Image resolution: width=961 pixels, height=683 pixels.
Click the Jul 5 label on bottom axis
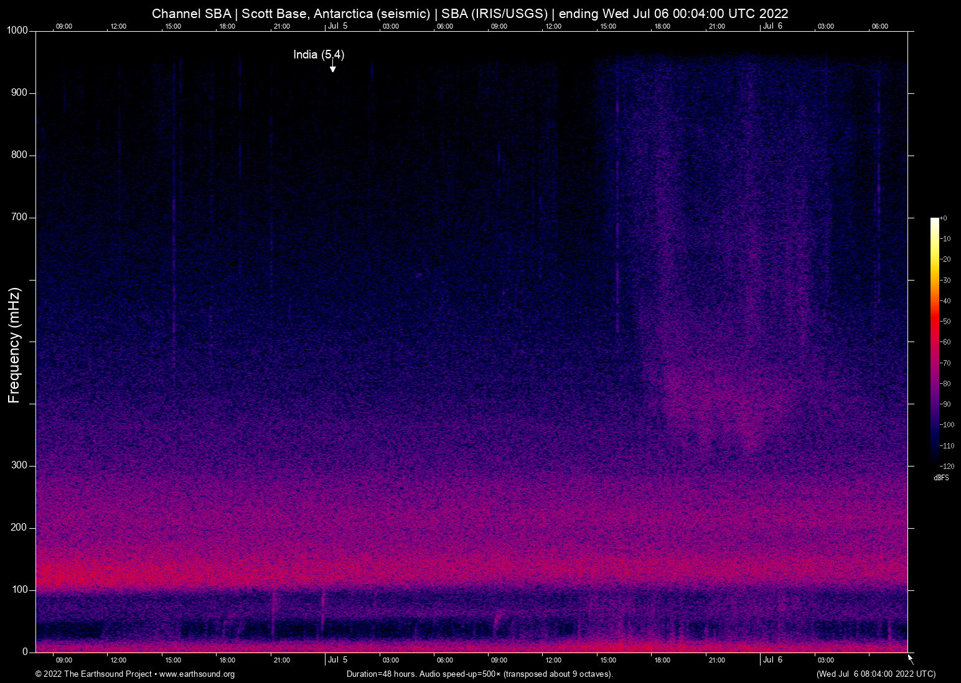click(x=338, y=660)
